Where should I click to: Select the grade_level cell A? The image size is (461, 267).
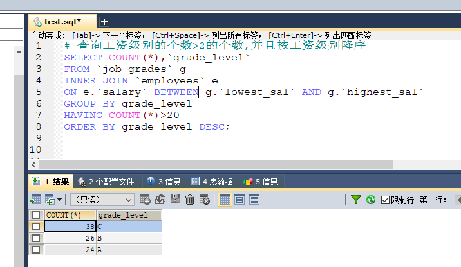coord(129,250)
